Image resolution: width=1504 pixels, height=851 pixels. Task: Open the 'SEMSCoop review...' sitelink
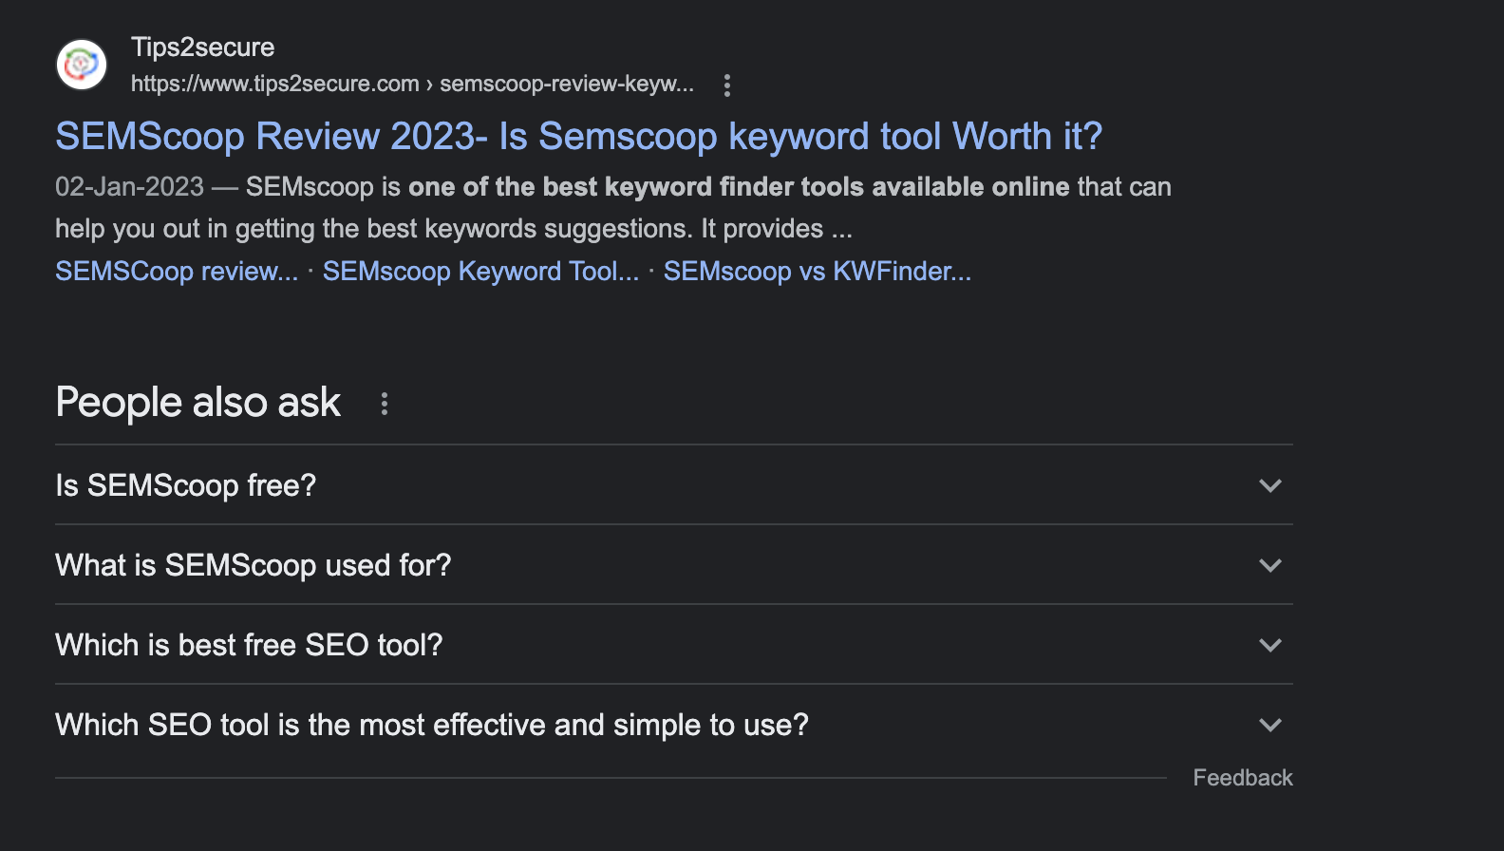(177, 272)
